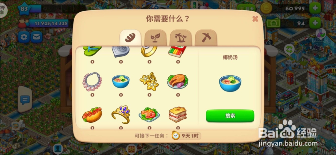Viewport: 336px width, 155px height.
Task: Select the hot dog item
Action: tap(92, 115)
